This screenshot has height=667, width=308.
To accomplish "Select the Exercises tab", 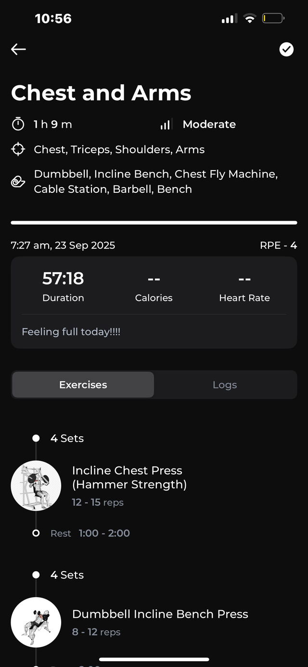I will tap(83, 385).
